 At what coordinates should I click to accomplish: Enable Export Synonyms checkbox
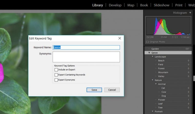56,80
